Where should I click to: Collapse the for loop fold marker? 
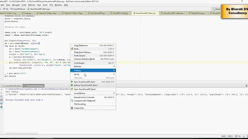click(x=4, y=46)
